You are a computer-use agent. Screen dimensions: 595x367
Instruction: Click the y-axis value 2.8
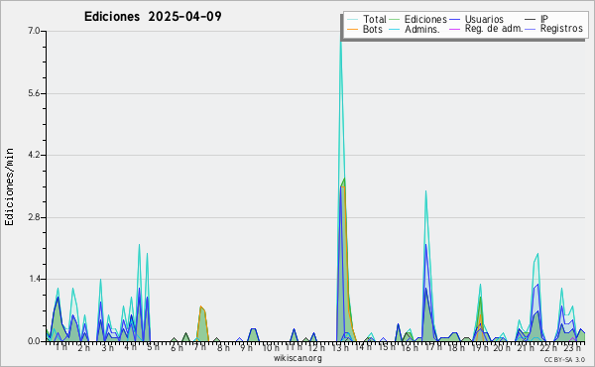pos(34,217)
